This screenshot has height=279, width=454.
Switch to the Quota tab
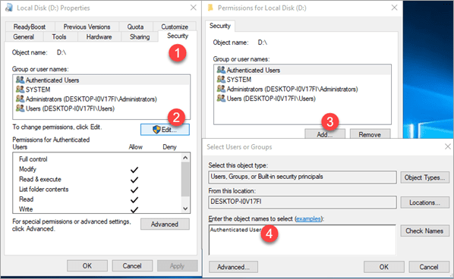[x=135, y=27]
